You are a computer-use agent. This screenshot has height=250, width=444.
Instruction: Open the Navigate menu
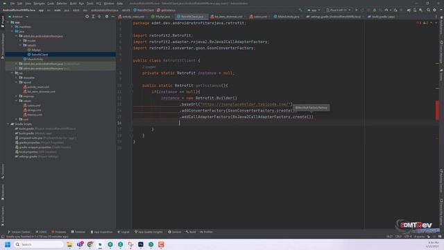39,3
